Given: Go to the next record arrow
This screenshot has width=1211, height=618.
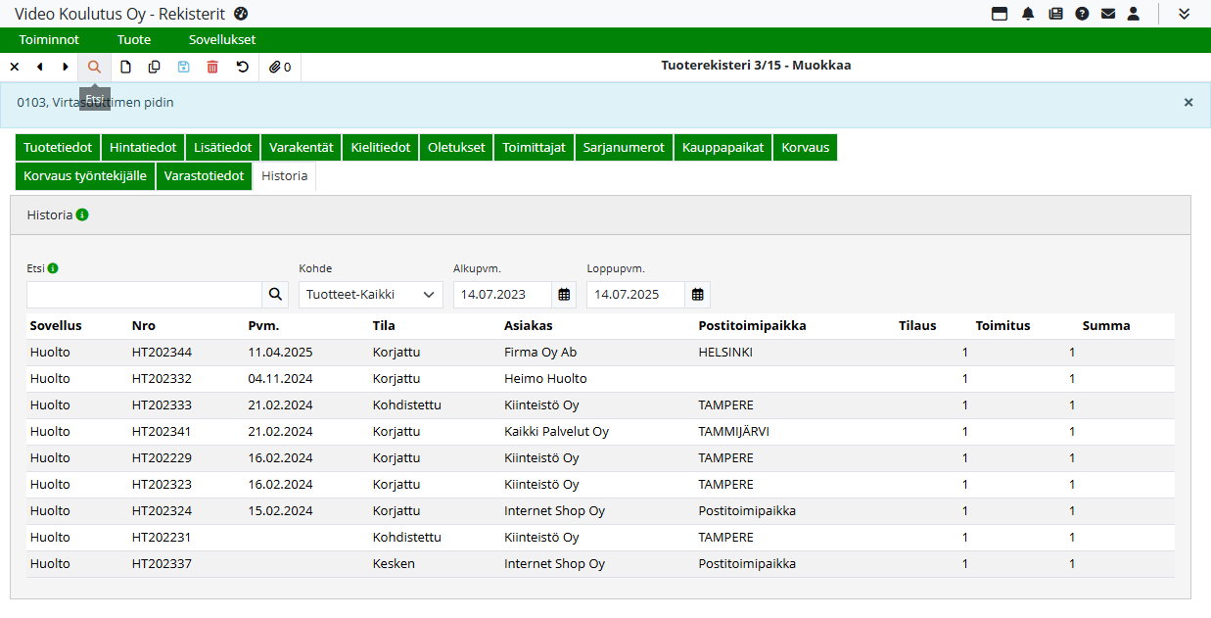Looking at the screenshot, I should tap(66, 67).
